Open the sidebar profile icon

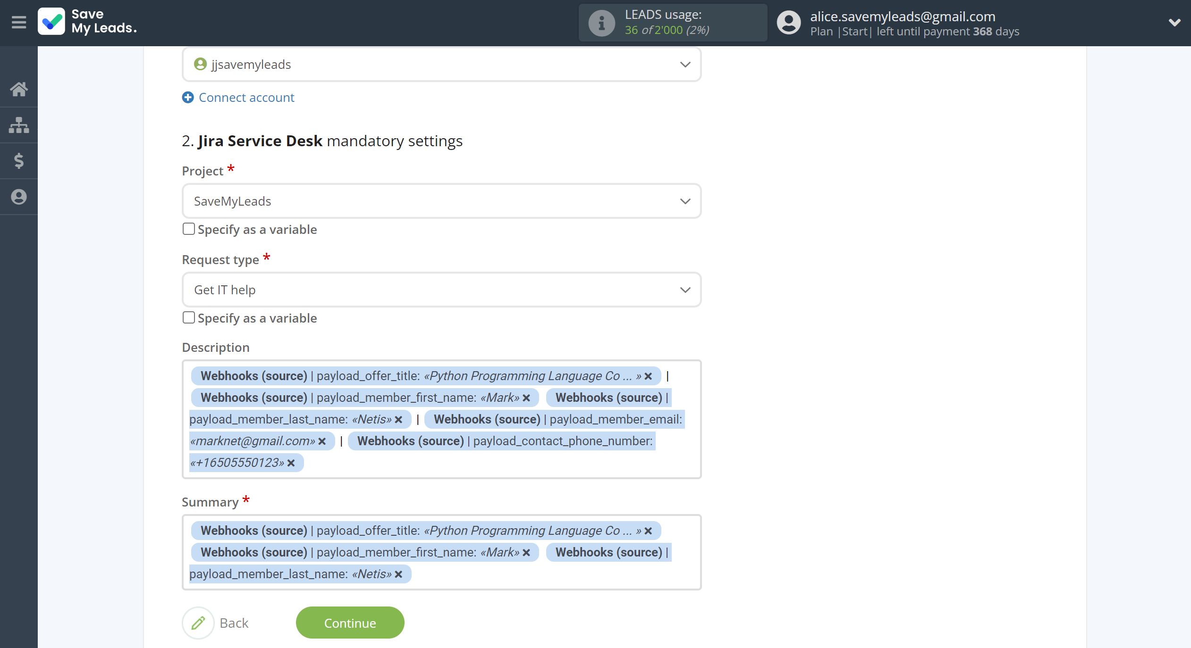pos(19,197)
